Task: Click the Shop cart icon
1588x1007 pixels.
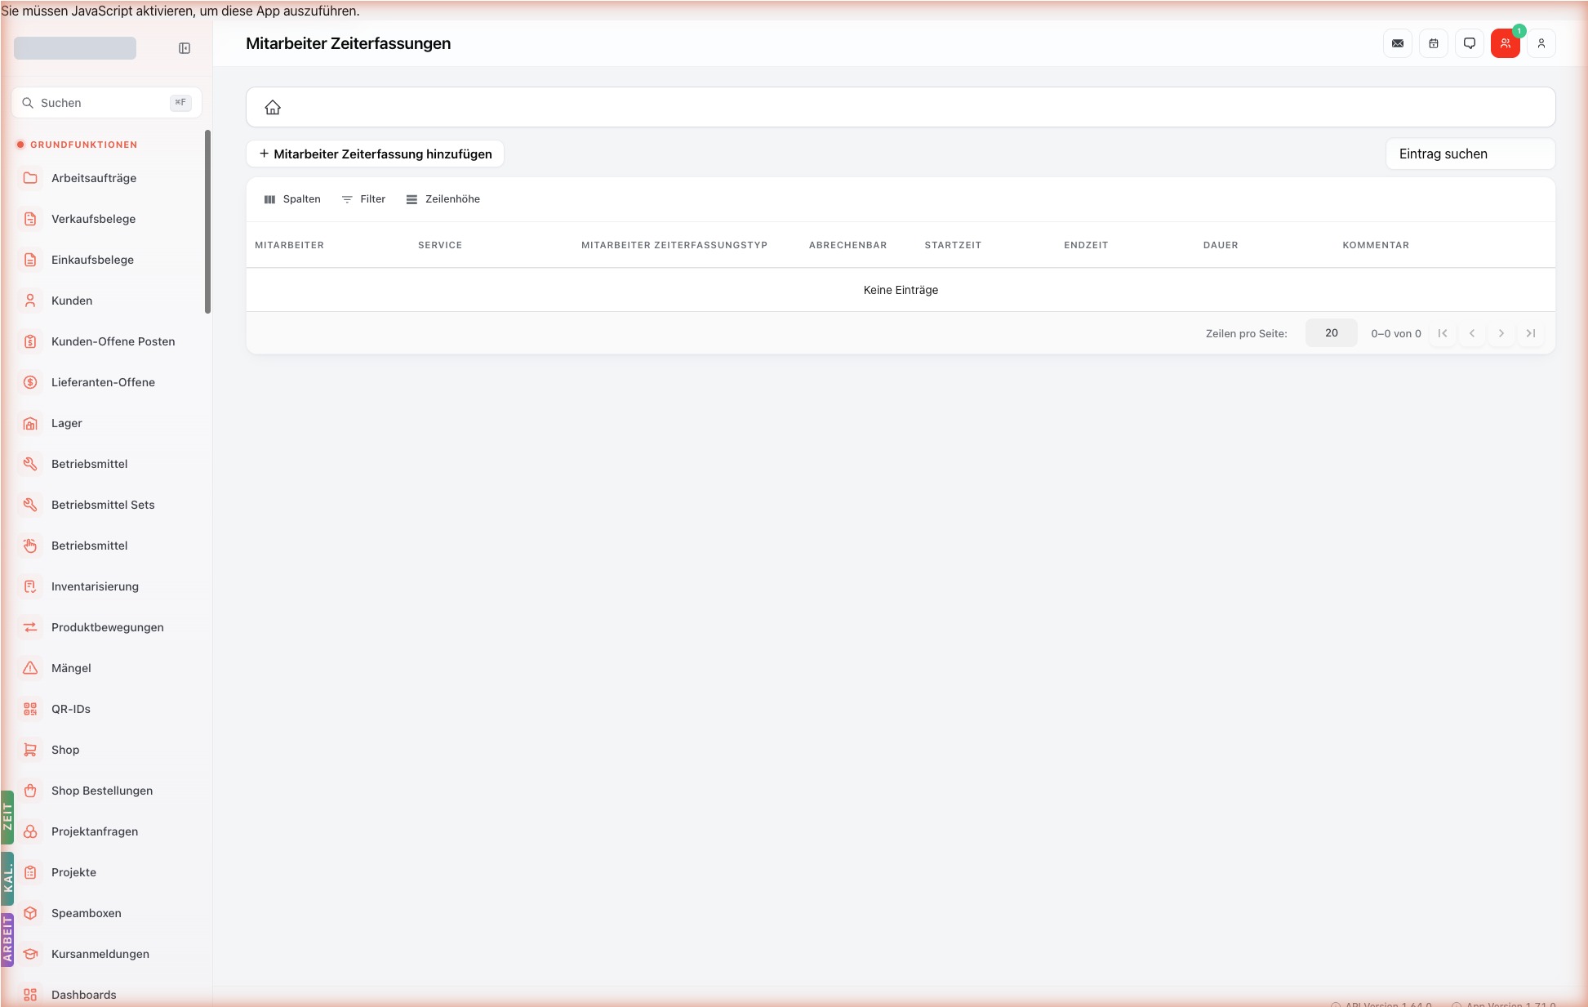Action: [30, 750]
